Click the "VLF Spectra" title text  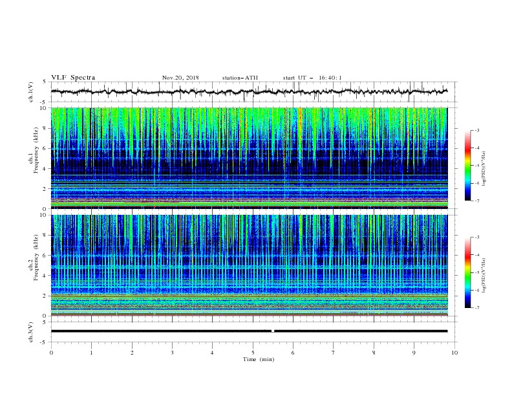tap(73, 78)
